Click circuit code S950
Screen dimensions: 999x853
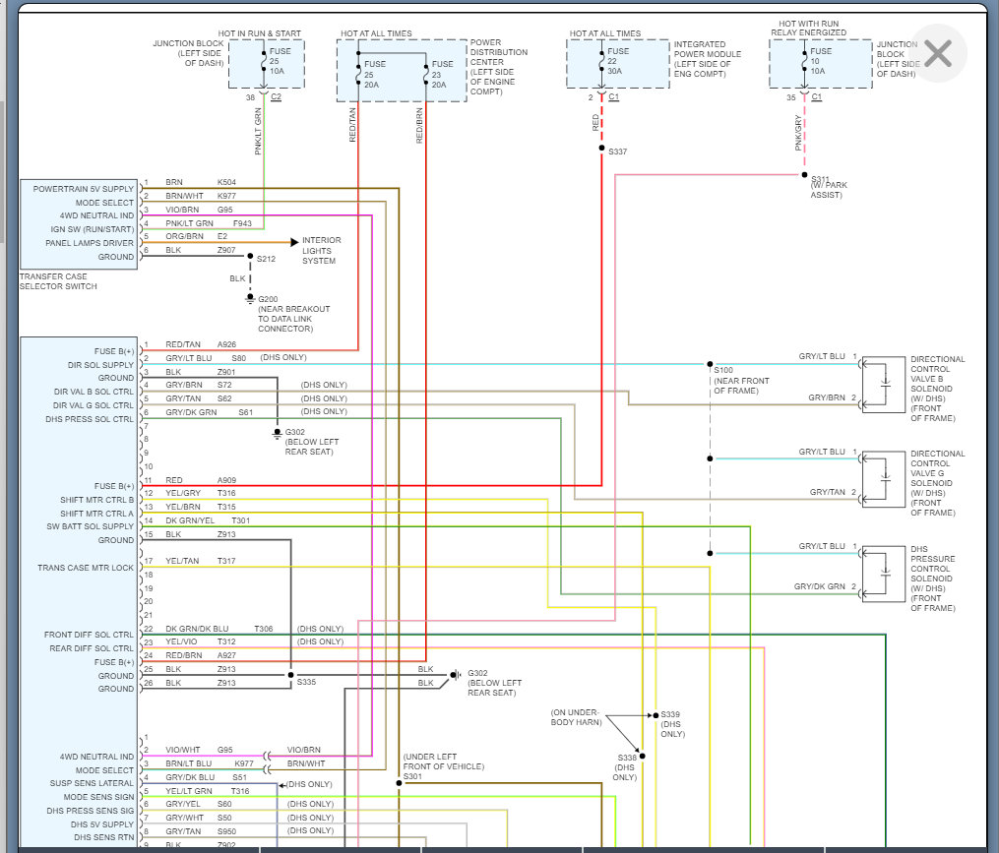tap(226, 831)
